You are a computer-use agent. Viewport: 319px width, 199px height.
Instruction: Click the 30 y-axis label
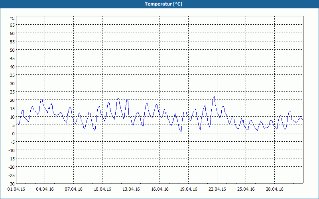pos(12,84)
